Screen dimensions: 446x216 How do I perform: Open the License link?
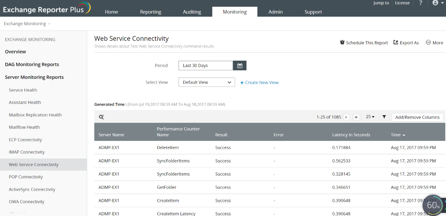click(x=402, y=3)
